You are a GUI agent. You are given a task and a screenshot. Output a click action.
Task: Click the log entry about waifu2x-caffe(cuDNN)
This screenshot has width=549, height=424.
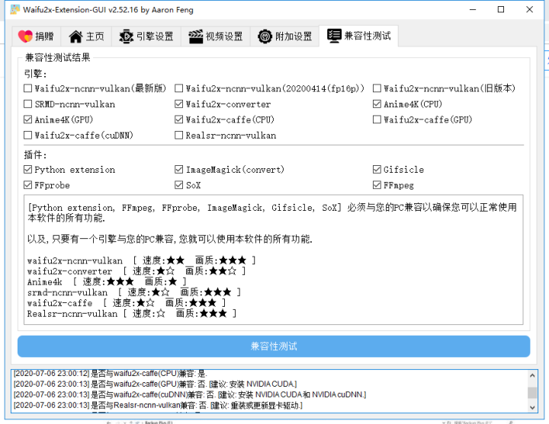[190, 394]
